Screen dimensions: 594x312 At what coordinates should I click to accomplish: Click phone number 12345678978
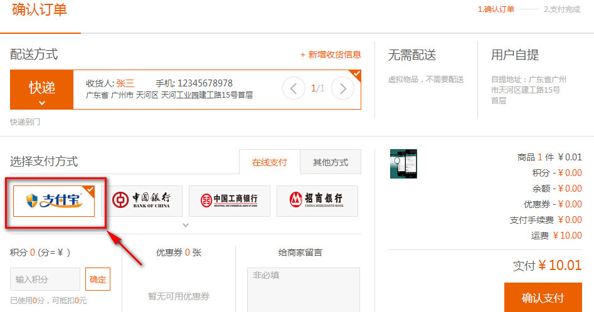[x=205, y=83]
